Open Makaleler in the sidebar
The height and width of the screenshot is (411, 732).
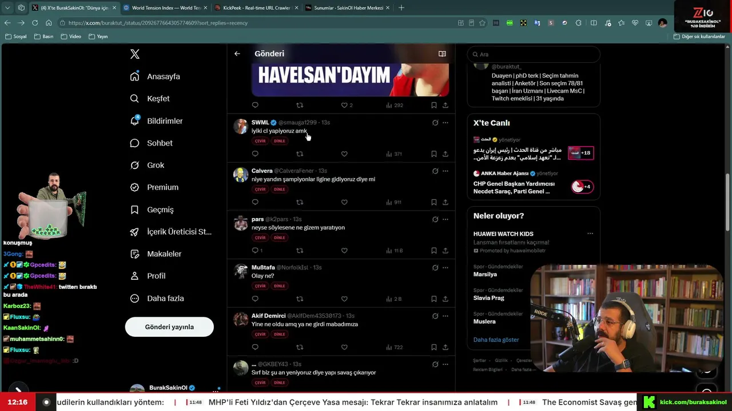coord(156,254)
